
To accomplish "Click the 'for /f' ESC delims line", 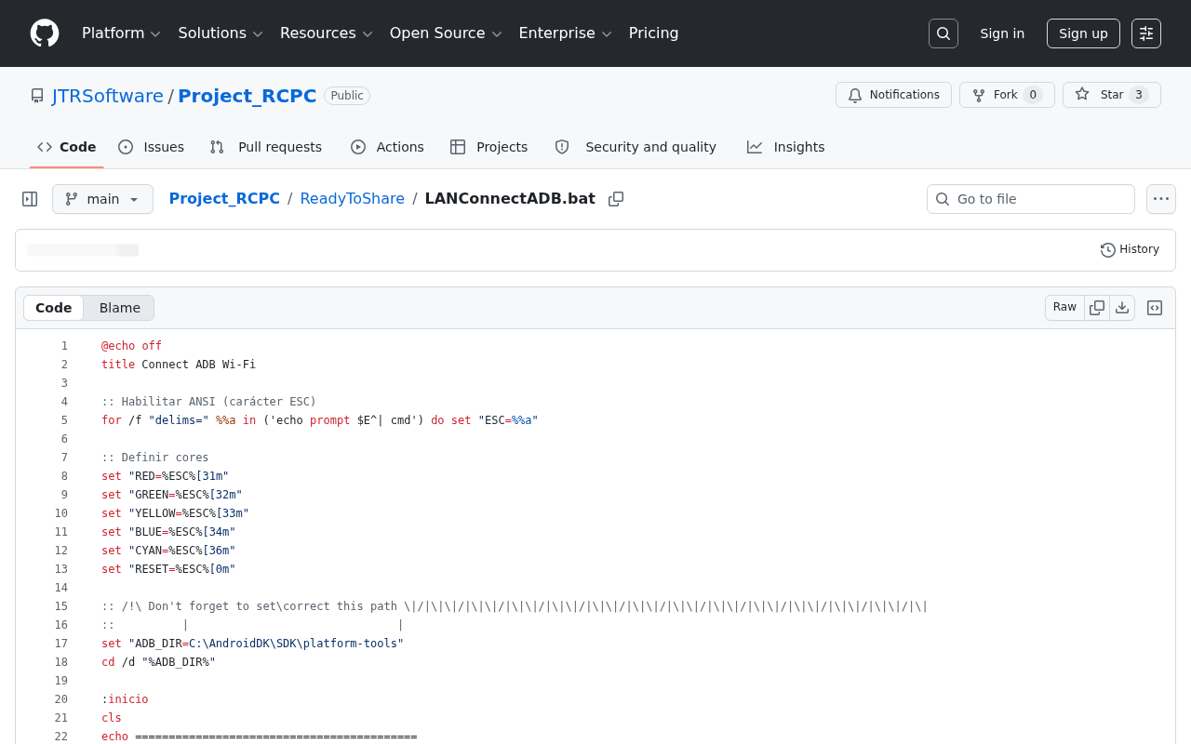I will (x=320, y=420).
